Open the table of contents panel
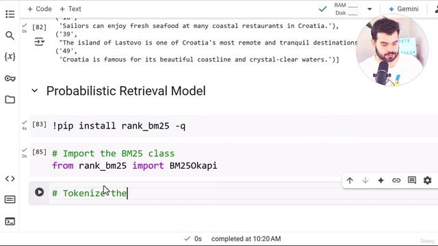This screenshot has width=438, height=246. (x=10, y=14)
